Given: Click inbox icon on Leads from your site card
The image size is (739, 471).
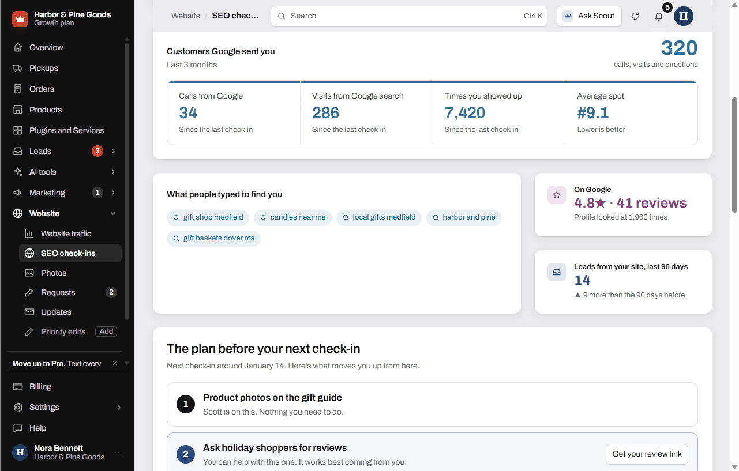Looking at the screenshot, I should tap(557, 272).
